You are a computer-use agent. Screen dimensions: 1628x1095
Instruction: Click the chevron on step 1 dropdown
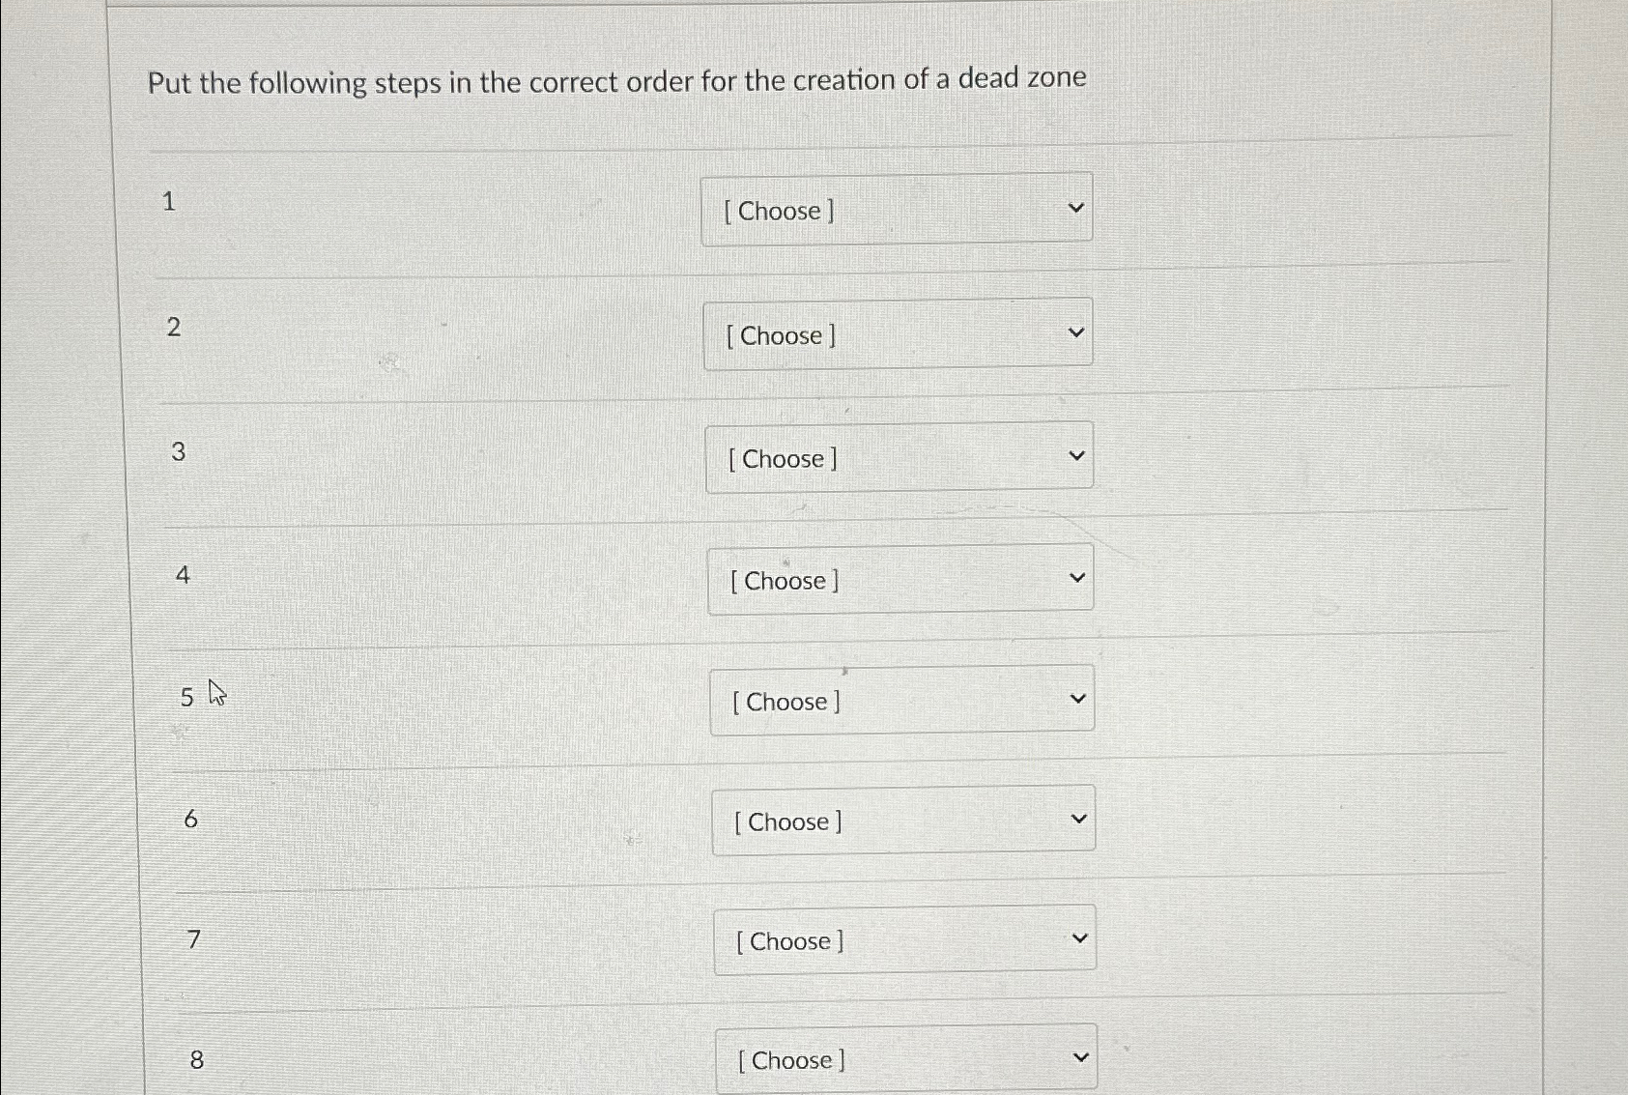click(x=1076, y=206)
